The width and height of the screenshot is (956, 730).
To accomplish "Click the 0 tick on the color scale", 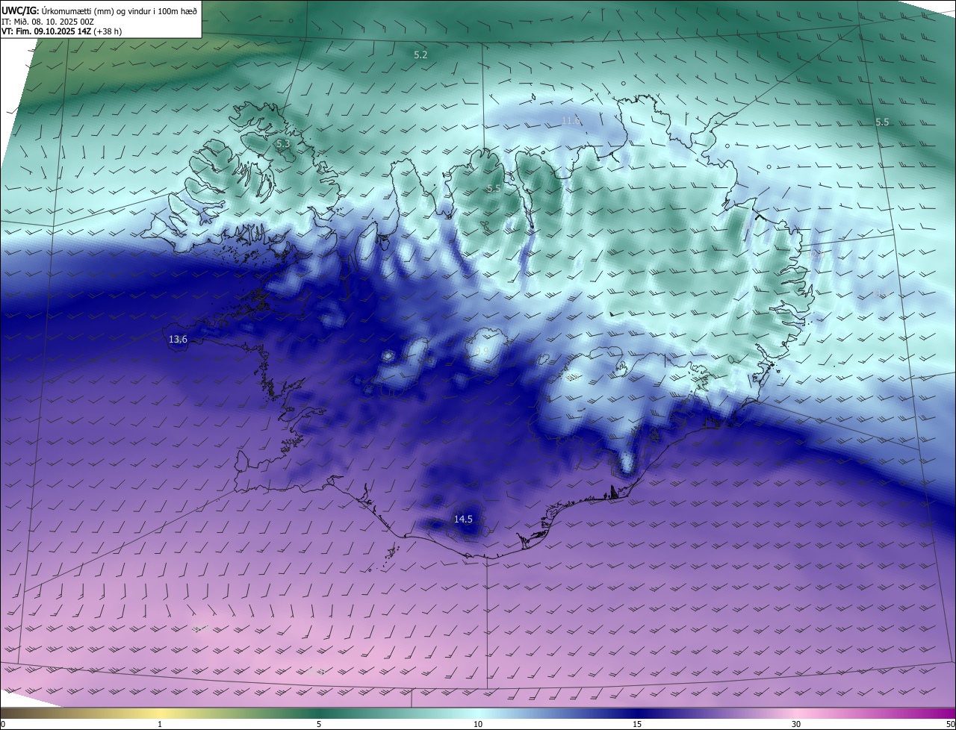I will click(x=3, y=724).
